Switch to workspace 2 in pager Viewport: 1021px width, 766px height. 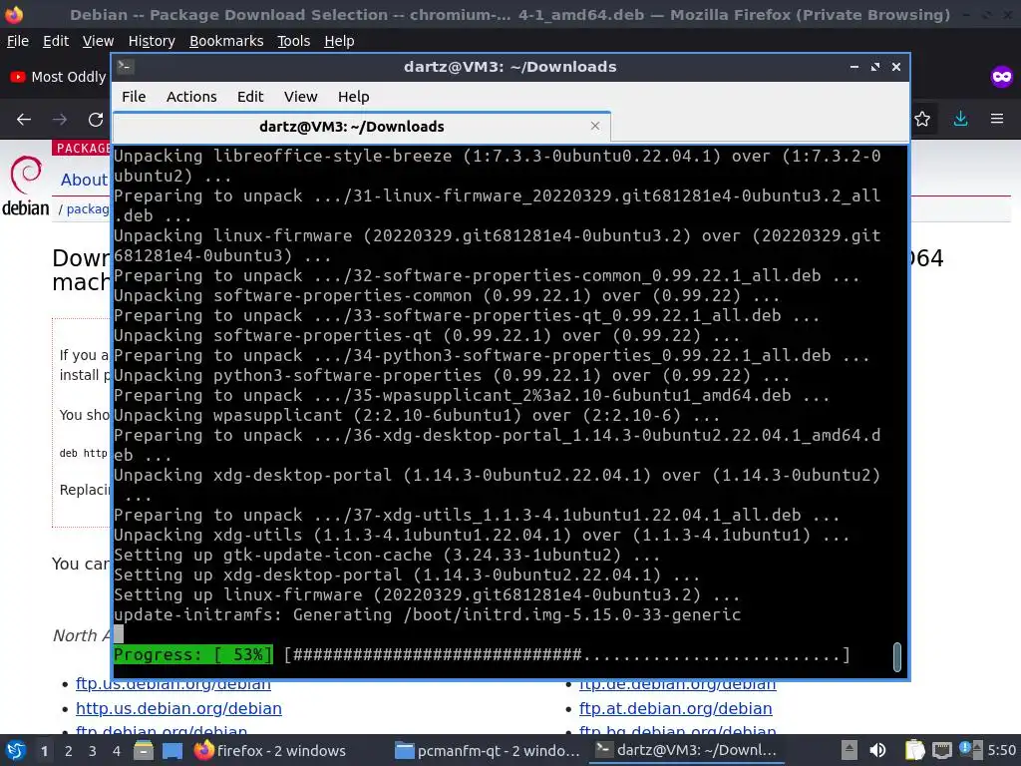(x=69, y=751)
